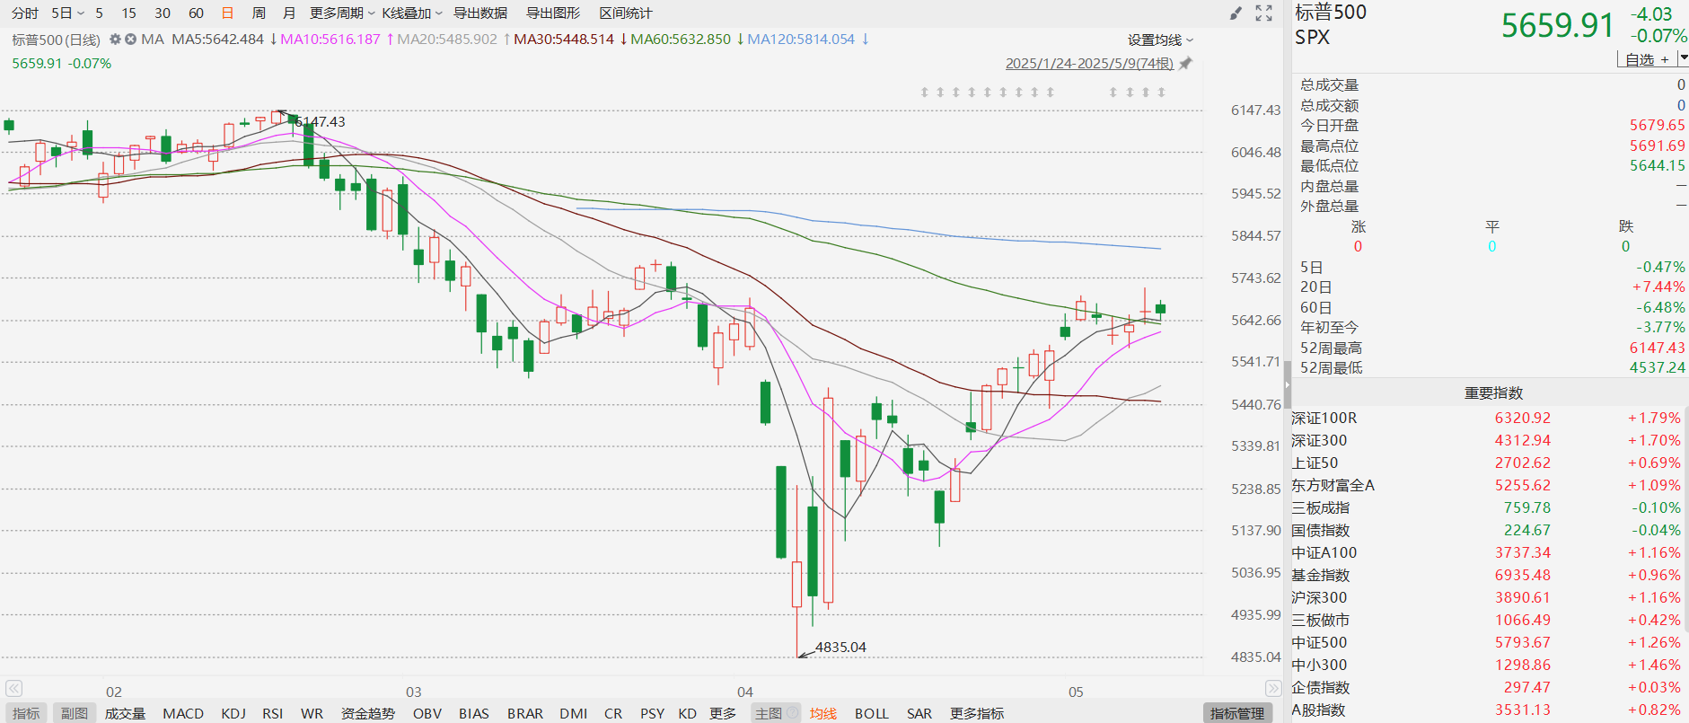1689x723 pixels.
Task: Open MA indicator settings gear icon
Action: click(115, 40)
